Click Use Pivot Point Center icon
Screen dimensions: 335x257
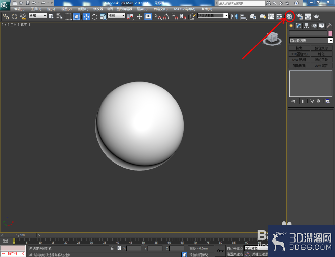point(130,16)
